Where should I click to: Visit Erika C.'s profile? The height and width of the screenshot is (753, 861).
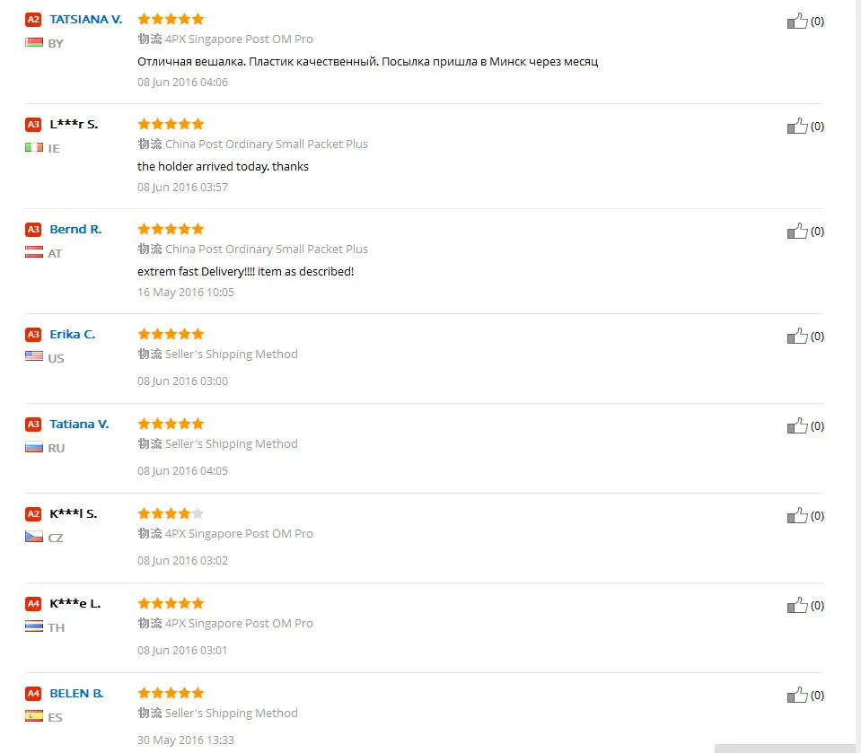(73, 334)
